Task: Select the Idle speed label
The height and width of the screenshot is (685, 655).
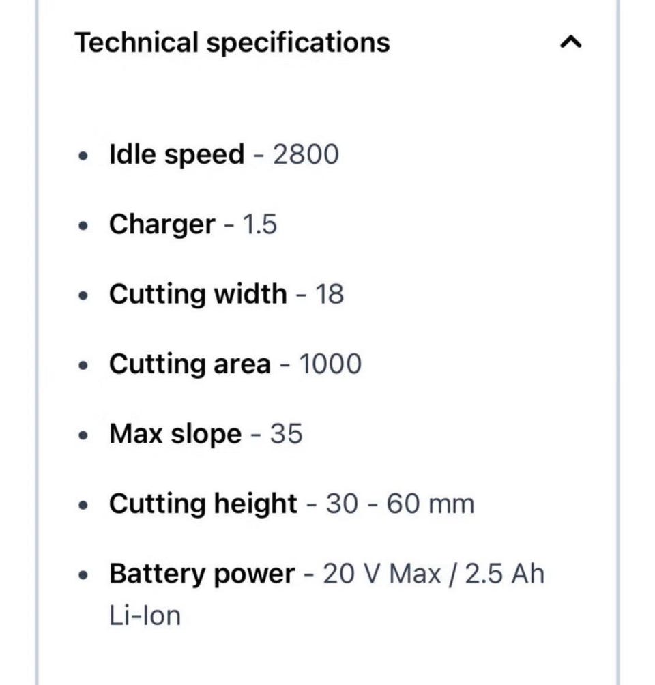Action: pyautogui.click(x=176, y=154)
